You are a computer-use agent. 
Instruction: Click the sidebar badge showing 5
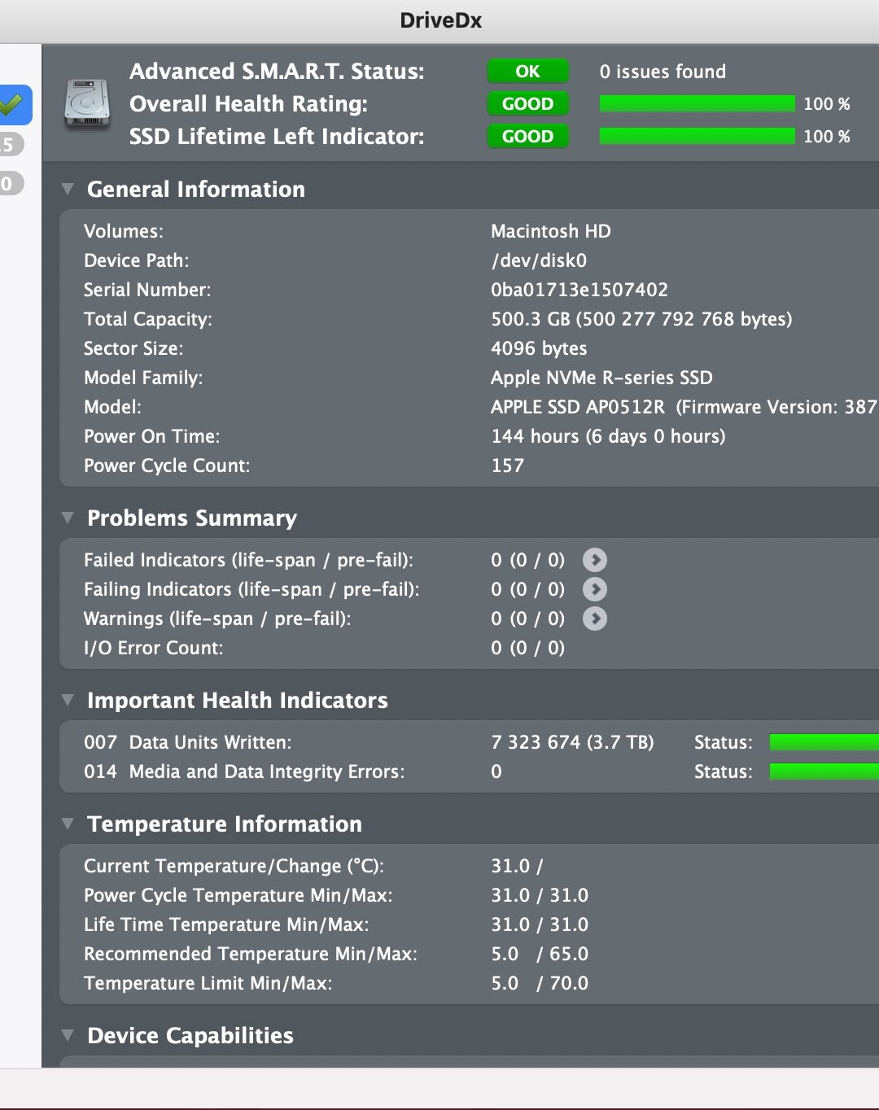pyautogui.click(x=11, y=145)
